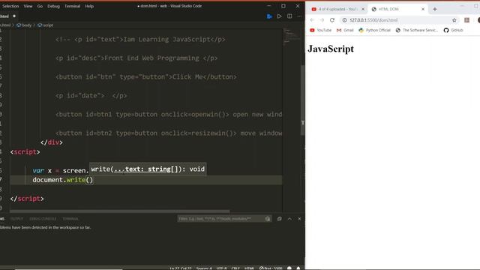The image size is (480, 270).
Task: Close the YouTube uploaded browser tab
Action: [x=363, y=9]
